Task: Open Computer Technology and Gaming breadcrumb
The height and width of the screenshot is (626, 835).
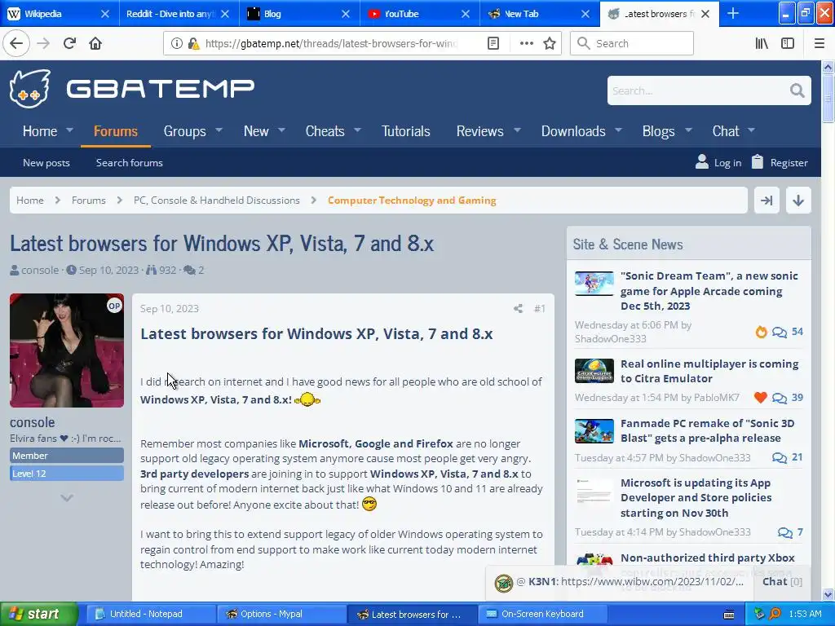Action: (412, 201)
